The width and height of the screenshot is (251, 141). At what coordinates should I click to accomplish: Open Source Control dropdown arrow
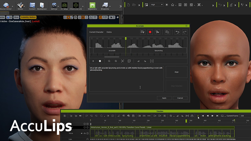[12, 6]
